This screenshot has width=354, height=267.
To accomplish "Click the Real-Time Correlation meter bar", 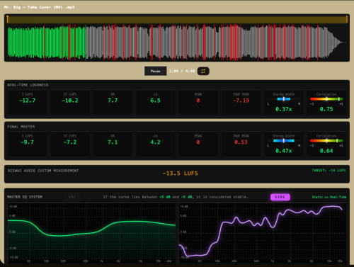I will [326, 99].
